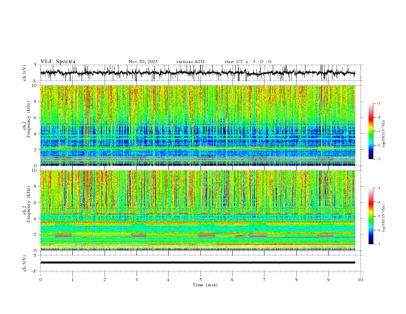This screenshot has height=314, width=406.
Task: Click the ch.1 spectrogram color scale bar
Action: click(371, 131)
